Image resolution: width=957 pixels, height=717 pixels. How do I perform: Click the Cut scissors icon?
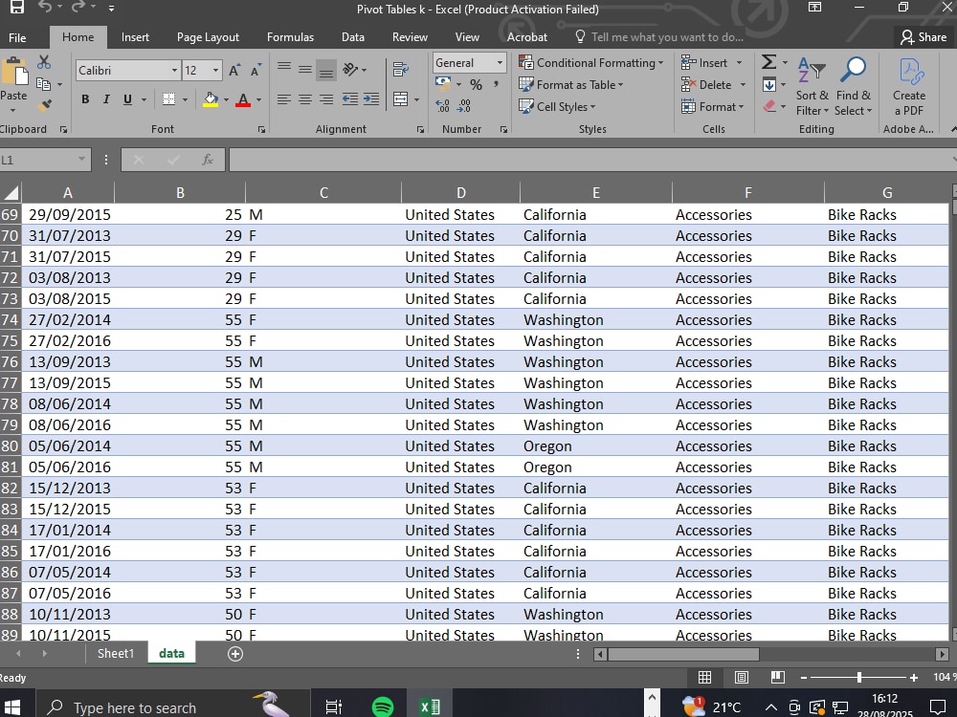click(43, 62)
